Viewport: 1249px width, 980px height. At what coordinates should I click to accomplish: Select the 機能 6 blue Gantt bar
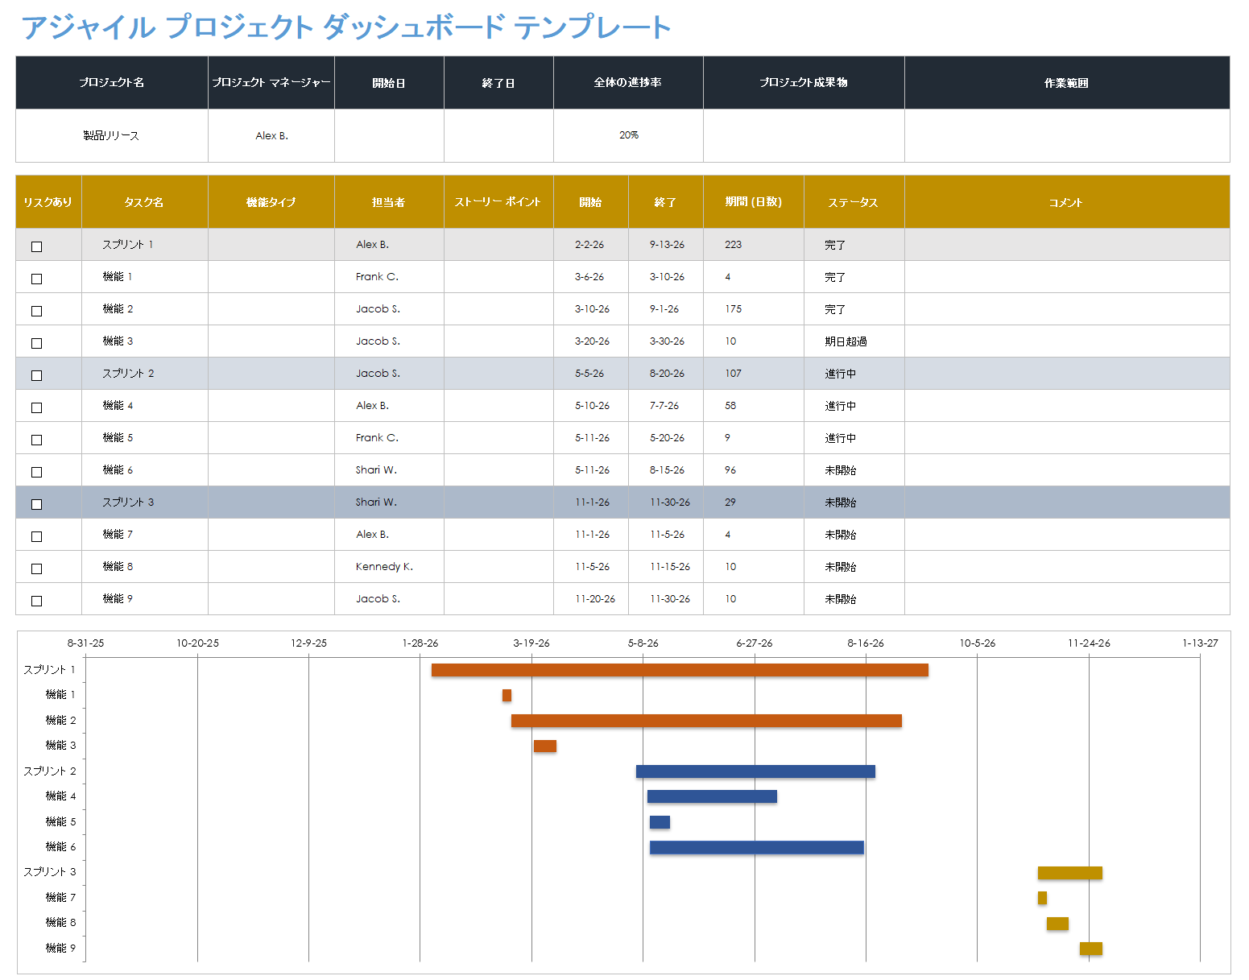pos(757,847)
